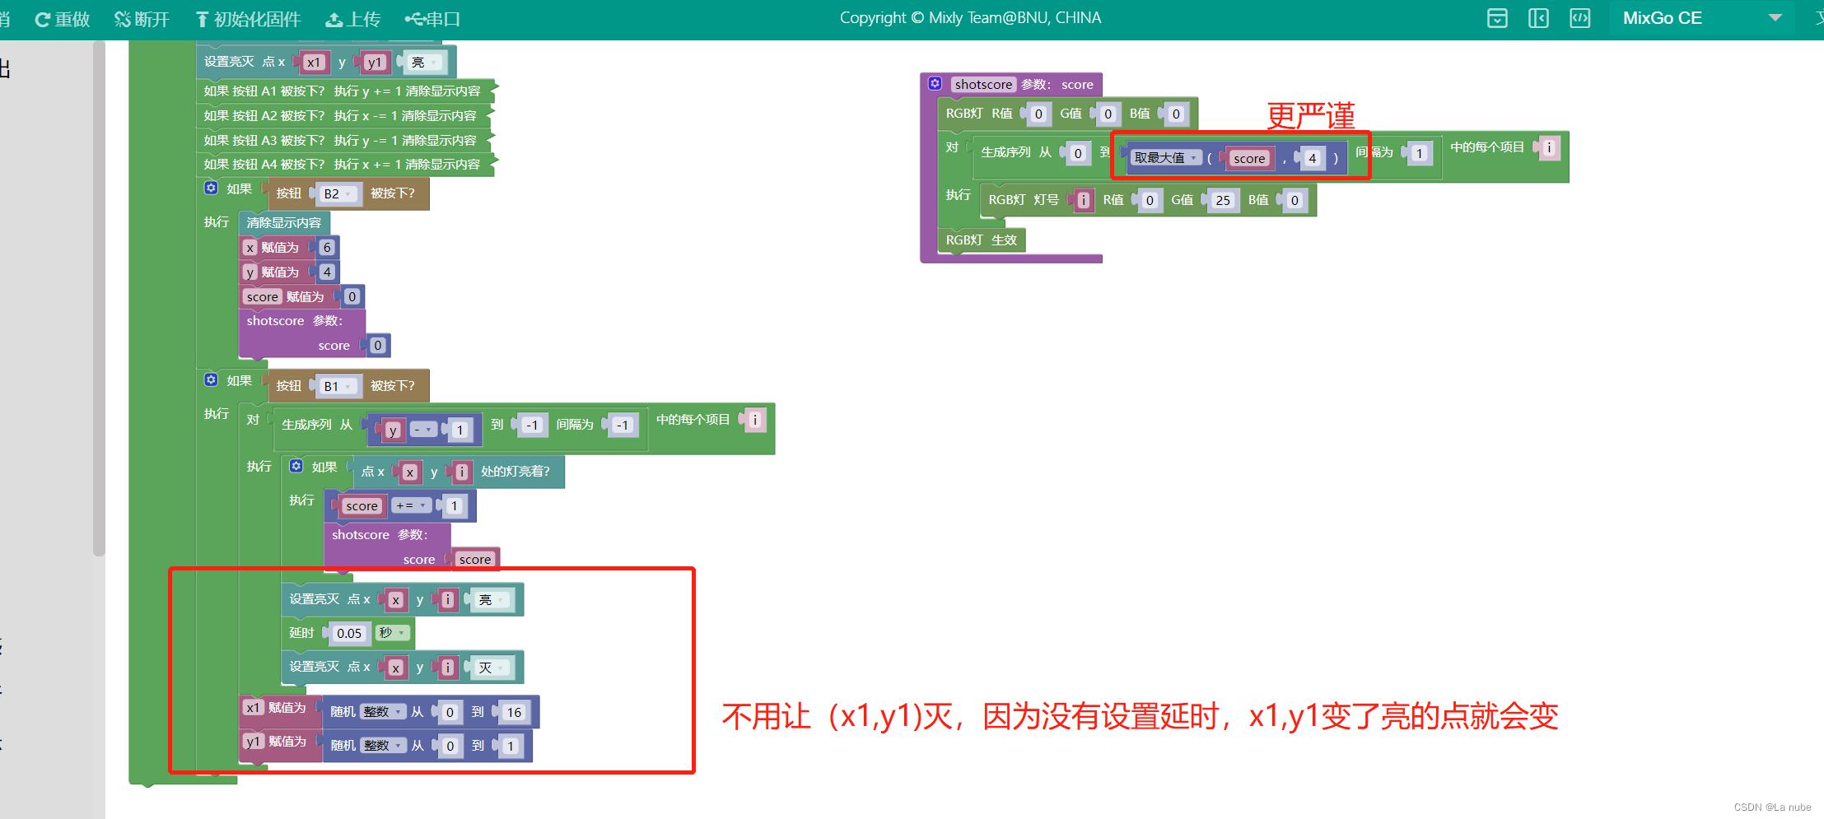Click the code view icon

tap(1579, 18)
